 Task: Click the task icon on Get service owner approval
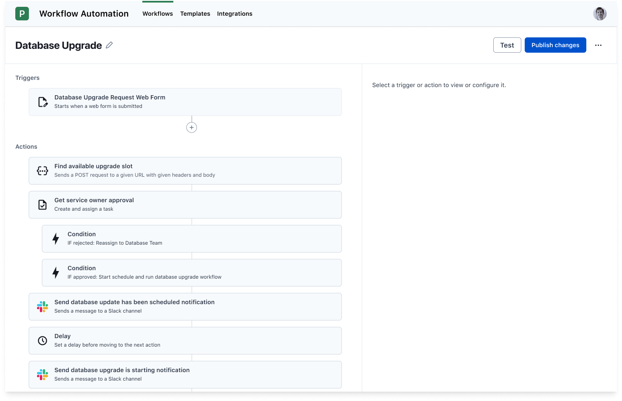(x=42, y=204)
